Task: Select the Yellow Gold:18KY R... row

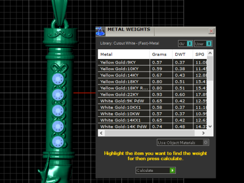Action: (152, 88)
